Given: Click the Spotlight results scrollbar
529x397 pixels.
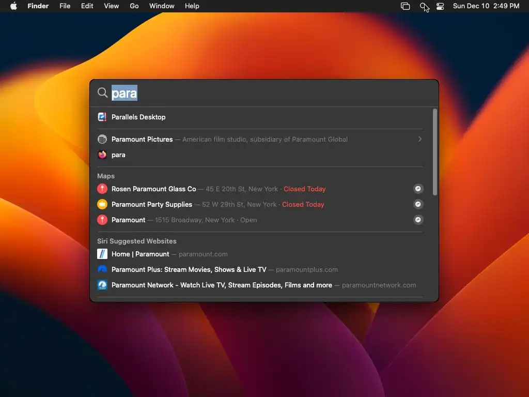Looking at the screenshot, I should [435, 152].
